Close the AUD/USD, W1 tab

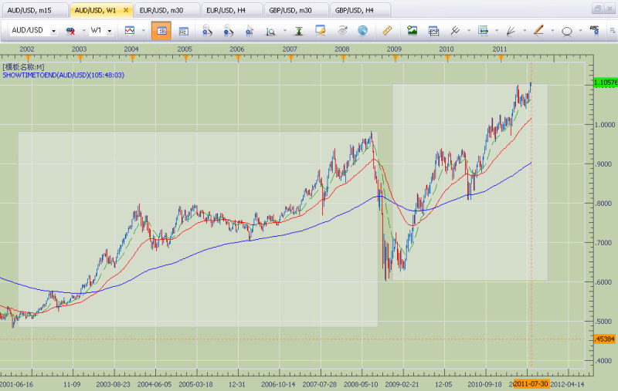(x=126, y=10)
